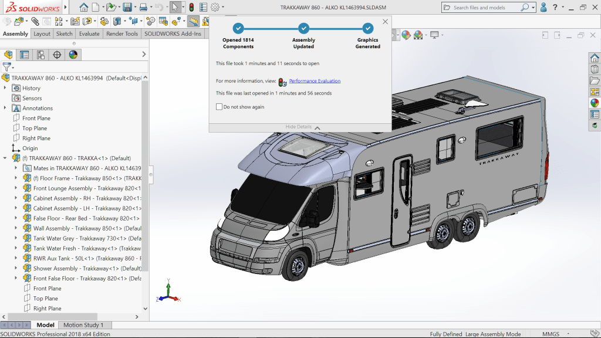Click the Save icon in the top toolbar
Viewport: 601px width, 338px height.
127,8
